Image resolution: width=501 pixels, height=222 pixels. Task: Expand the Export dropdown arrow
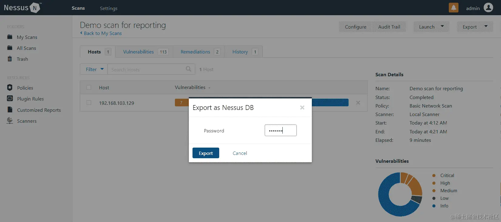coord(486,26)
